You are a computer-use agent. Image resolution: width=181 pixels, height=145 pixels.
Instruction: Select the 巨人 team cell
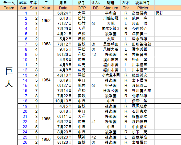pyautogui.click(x=9, y=78)
